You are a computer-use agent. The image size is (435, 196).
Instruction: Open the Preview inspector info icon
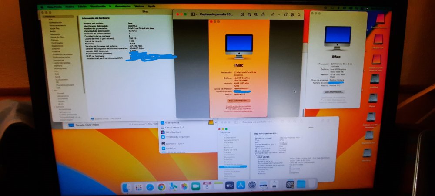[242, 14]
